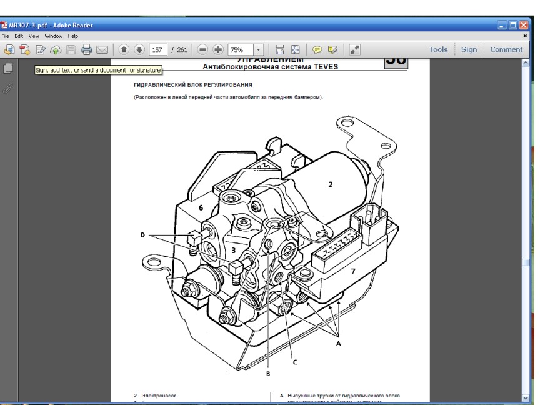Open the Comment pane
This screenshot has height=405, width=540.
[x=506, y=49]
